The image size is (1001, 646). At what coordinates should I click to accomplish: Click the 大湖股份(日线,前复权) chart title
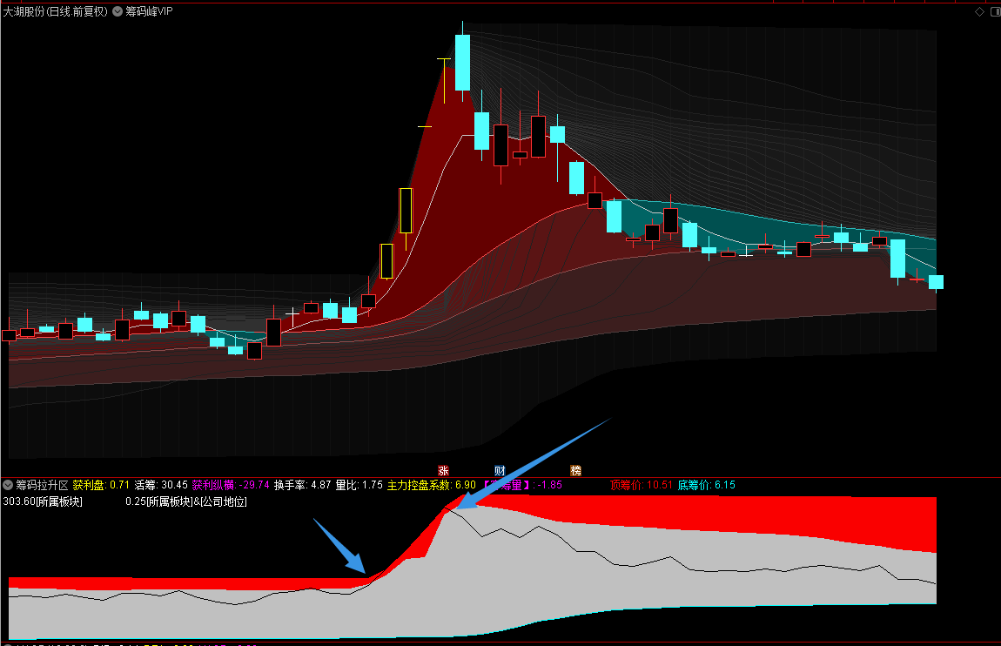click(x=56, y=11)
